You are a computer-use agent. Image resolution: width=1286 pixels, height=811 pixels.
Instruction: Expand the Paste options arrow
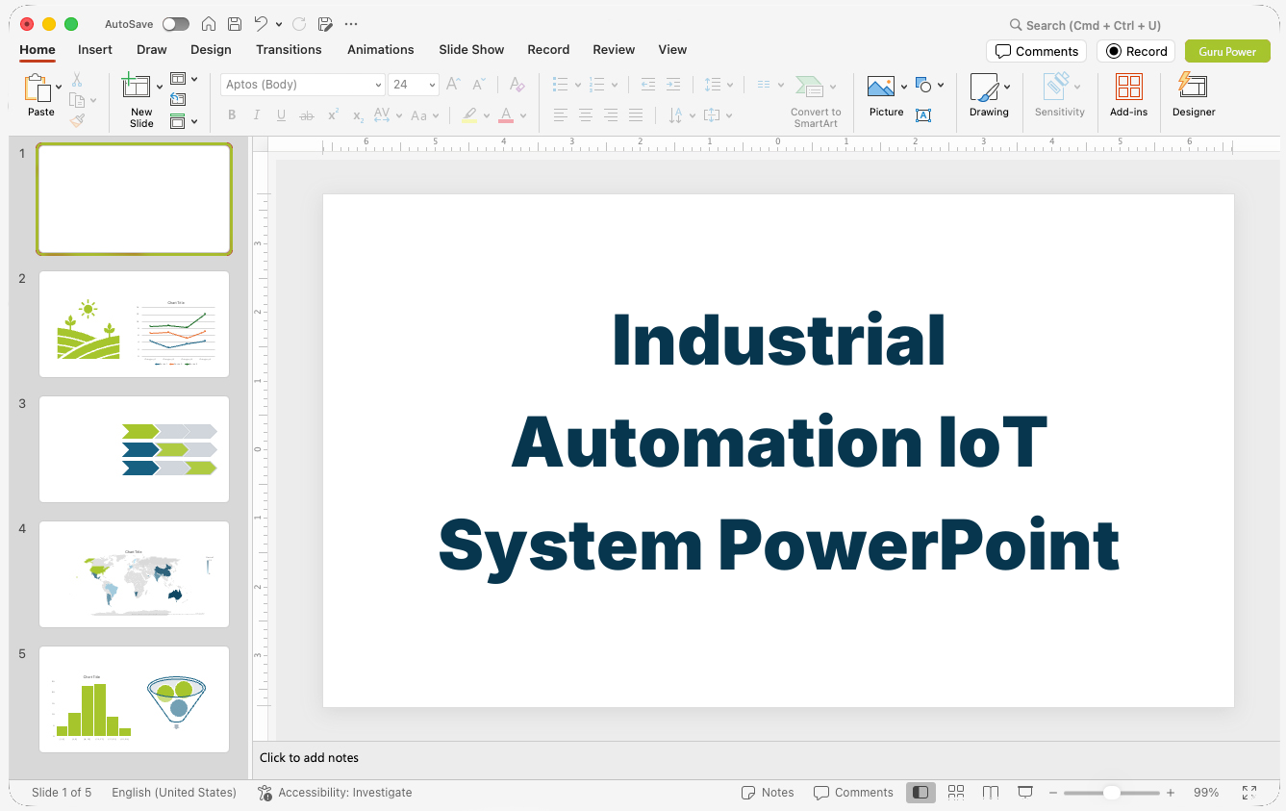coord(59,87)
